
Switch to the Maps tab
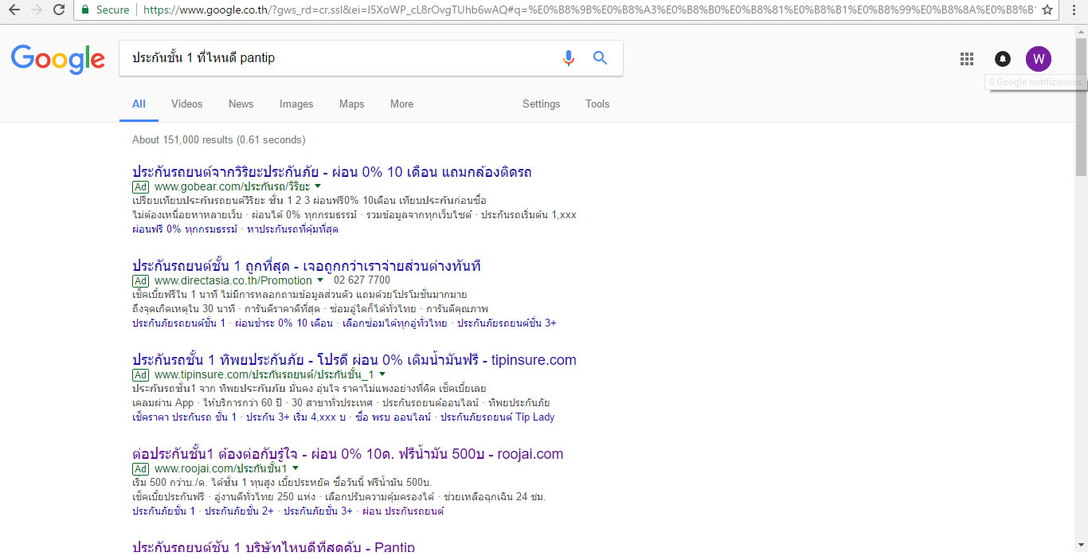click(x=351, y=104)
